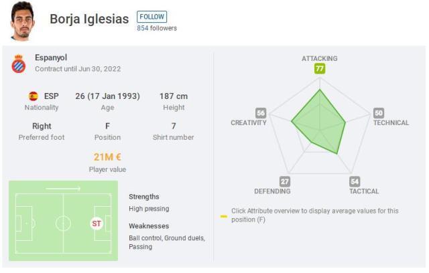Click the Tactical 54 score badge

point(355,181)
